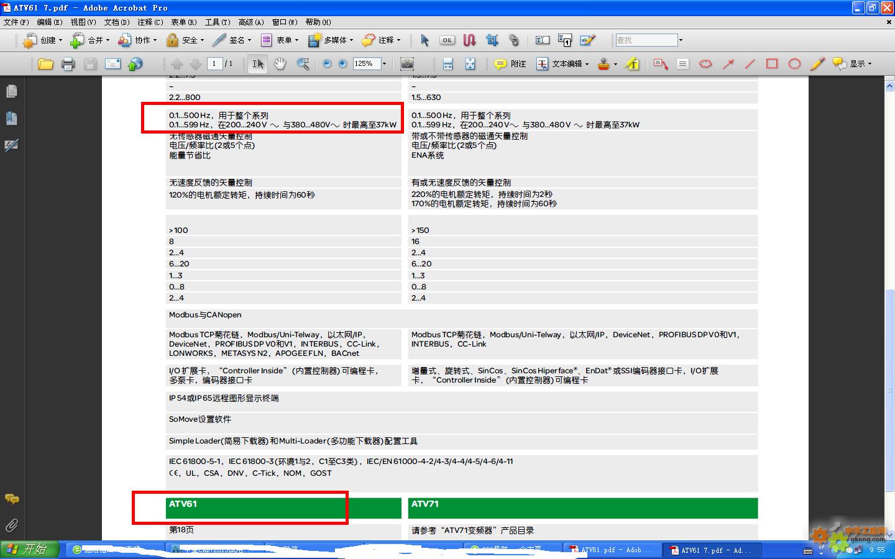Select the Article tool icon
This screenshot has width=895, height=559.
pyautogui.click(x=469, y=40)
